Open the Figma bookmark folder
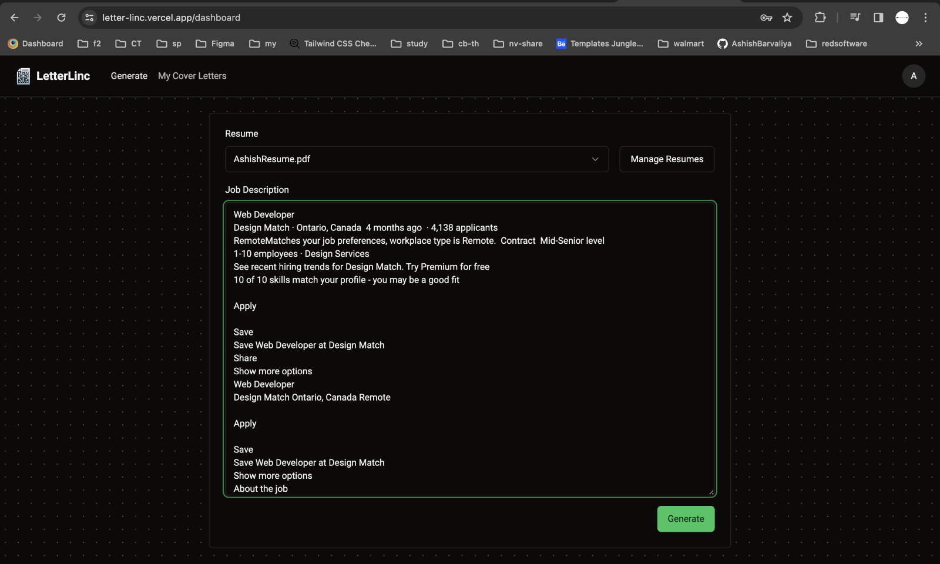 [215, 43]
